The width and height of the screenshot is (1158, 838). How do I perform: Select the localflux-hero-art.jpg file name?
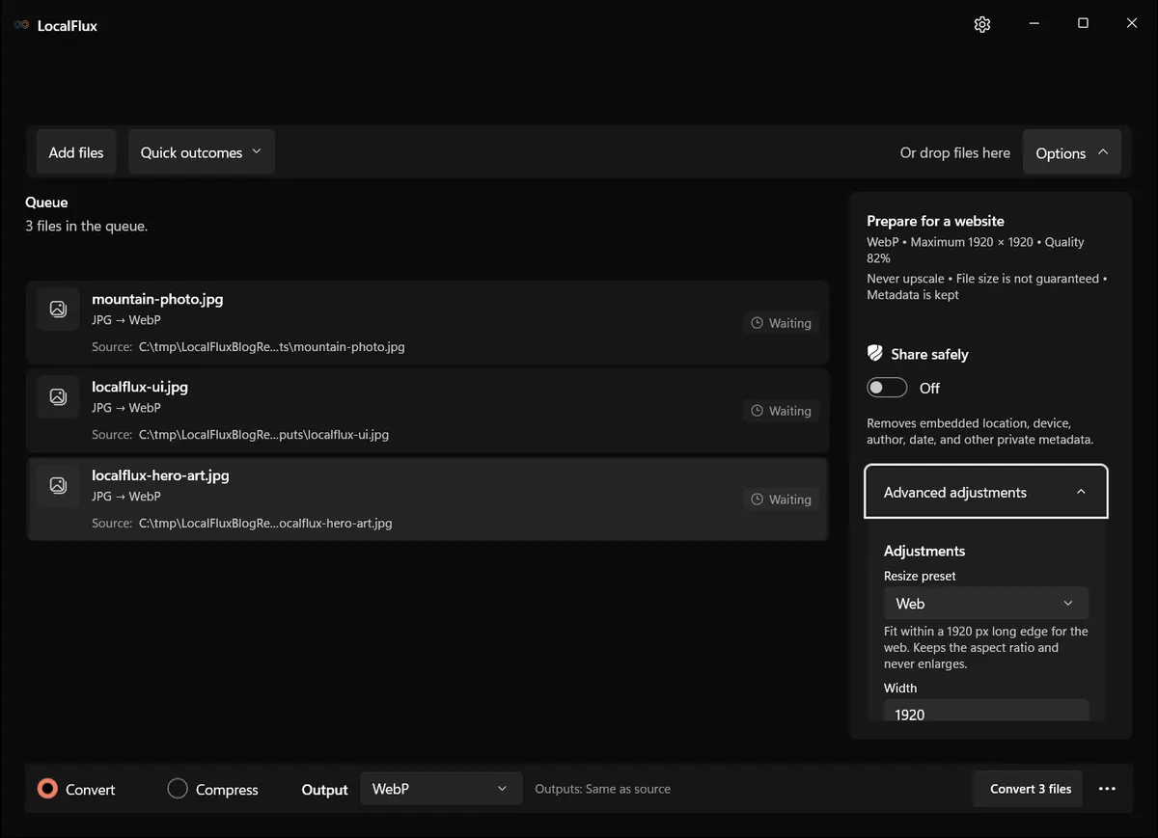(160, 475)
